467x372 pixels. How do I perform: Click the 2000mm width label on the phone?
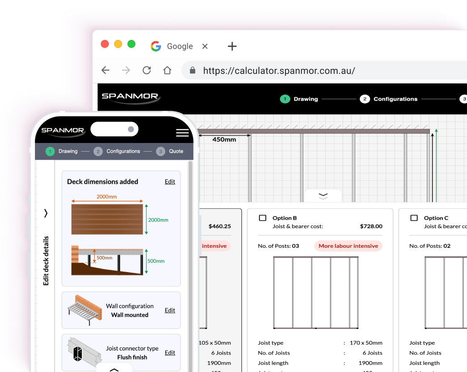click(x=106, y=197)
